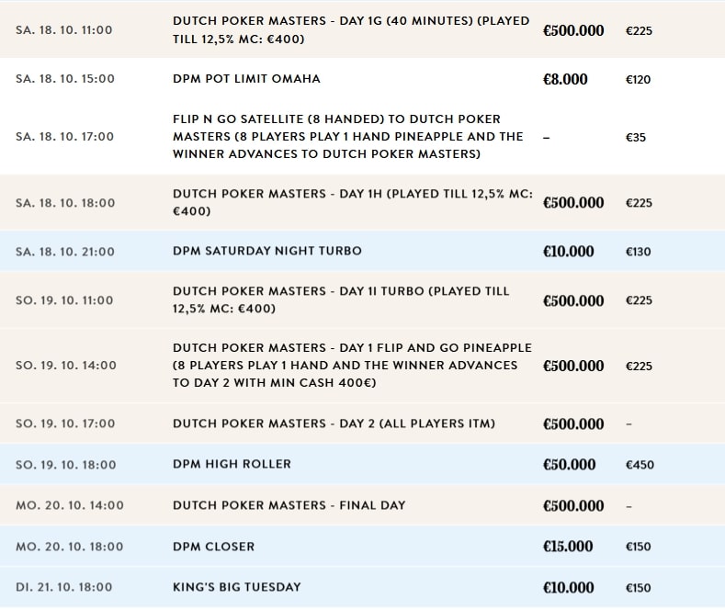Open the DPM High Roller event

tap(232, 464)
